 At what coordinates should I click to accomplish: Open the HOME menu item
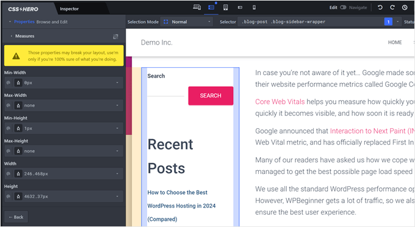point(395,42)
